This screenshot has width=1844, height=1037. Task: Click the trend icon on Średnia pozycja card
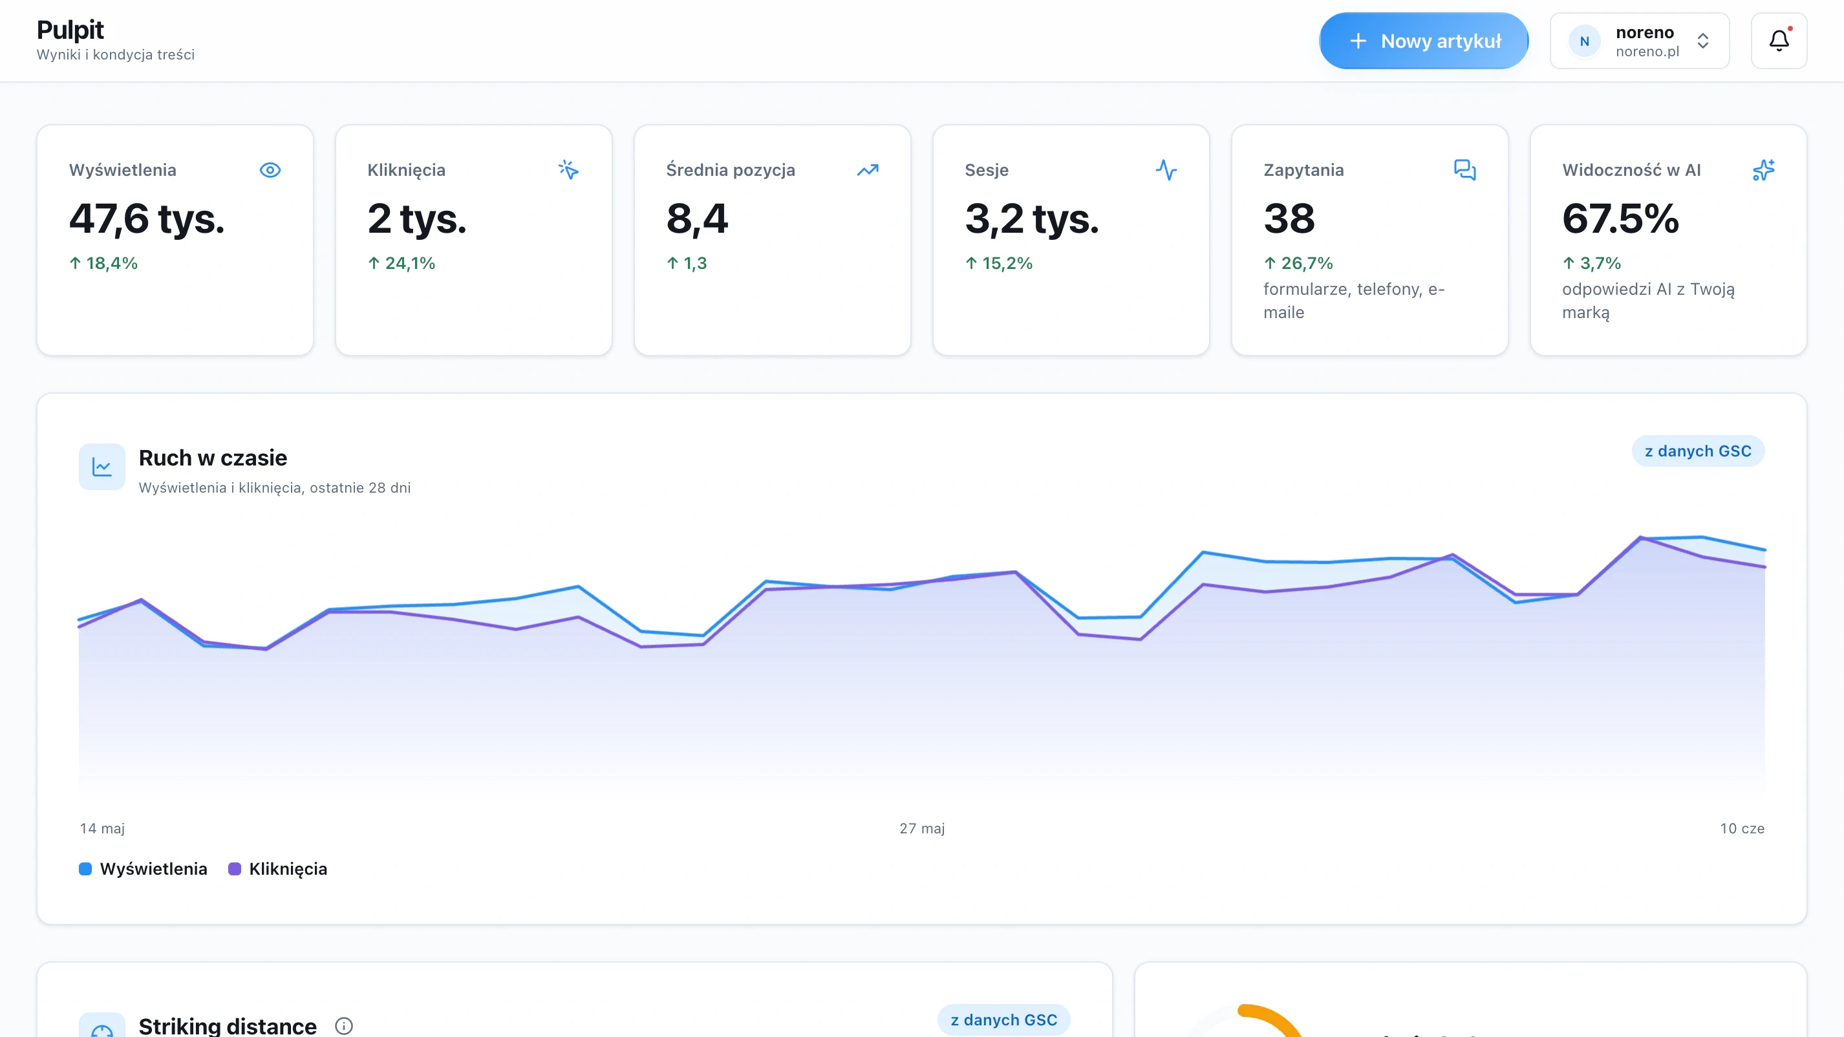868,169
